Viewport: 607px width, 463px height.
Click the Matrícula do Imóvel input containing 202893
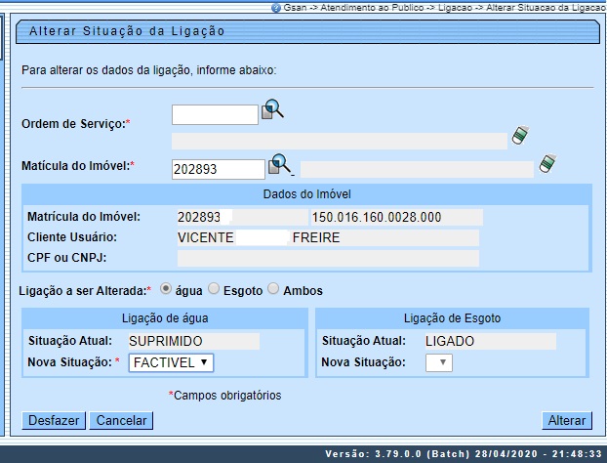218,169
